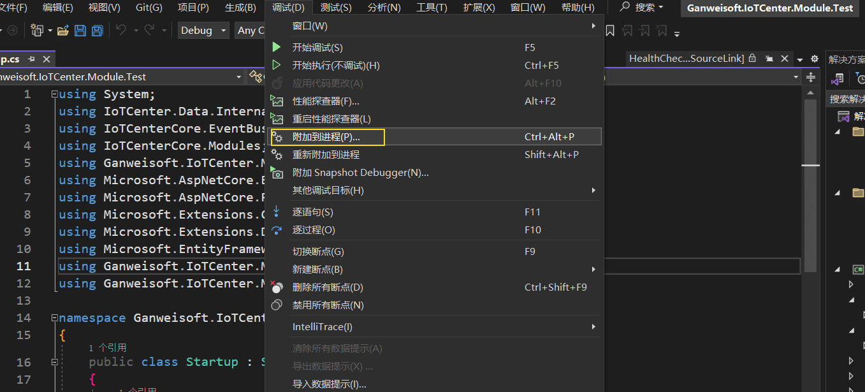
Task: Select Attach to Process (附加到进程) menu entry
Action: coord(435,137)
